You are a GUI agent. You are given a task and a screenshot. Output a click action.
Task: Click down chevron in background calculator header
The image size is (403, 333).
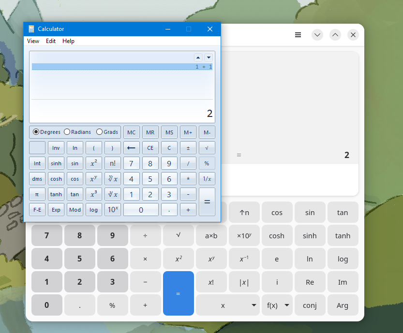click(317, 35)
